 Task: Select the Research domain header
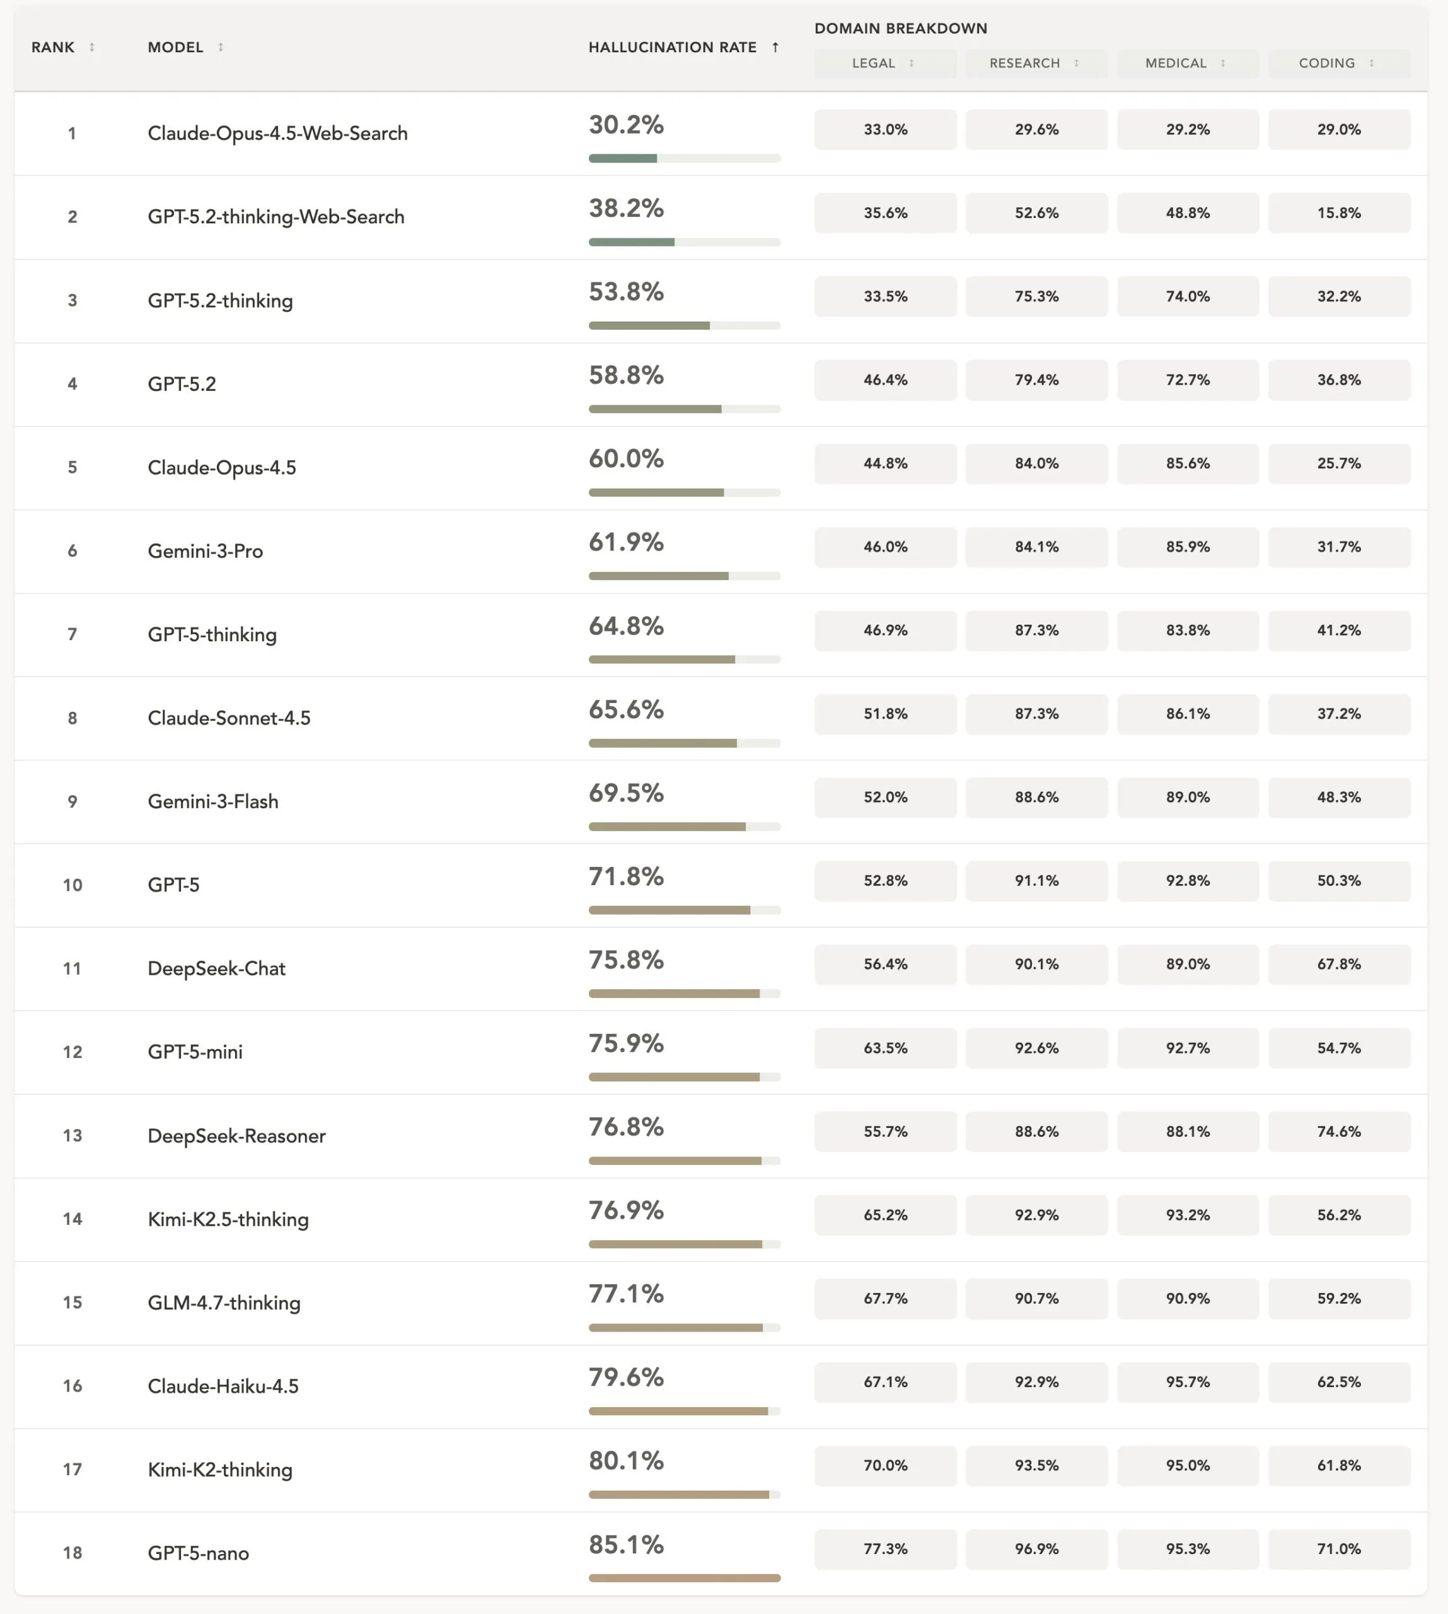(1024, 64)
